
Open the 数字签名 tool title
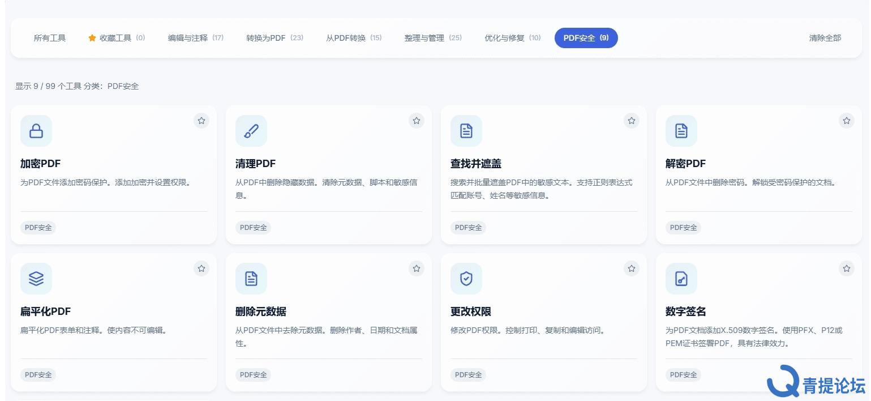point(685,312)
